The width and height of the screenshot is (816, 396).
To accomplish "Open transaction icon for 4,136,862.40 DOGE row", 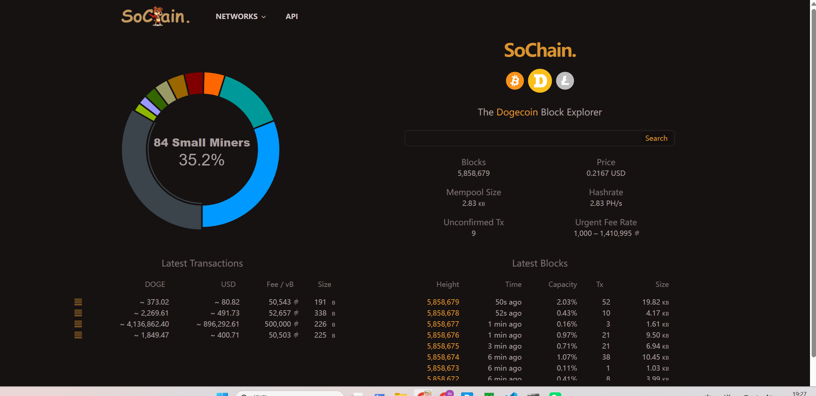I will click(78, 324).
